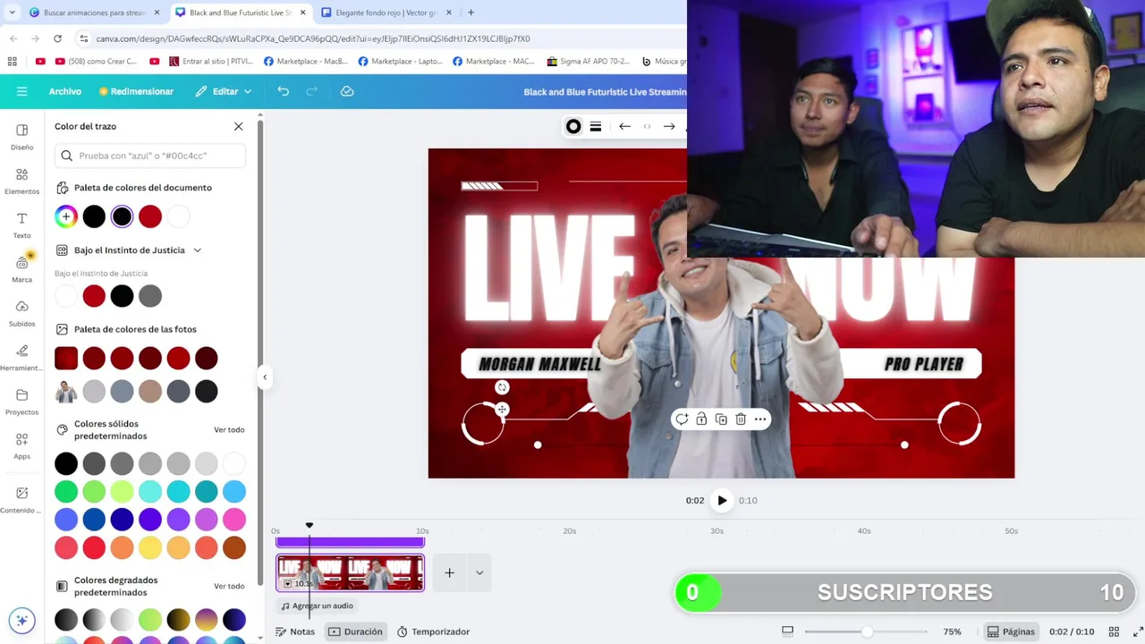The width and height of the screenshot is (1145, 644).
Task: Adjust the zoom slider handle
Action: [867, 631]
